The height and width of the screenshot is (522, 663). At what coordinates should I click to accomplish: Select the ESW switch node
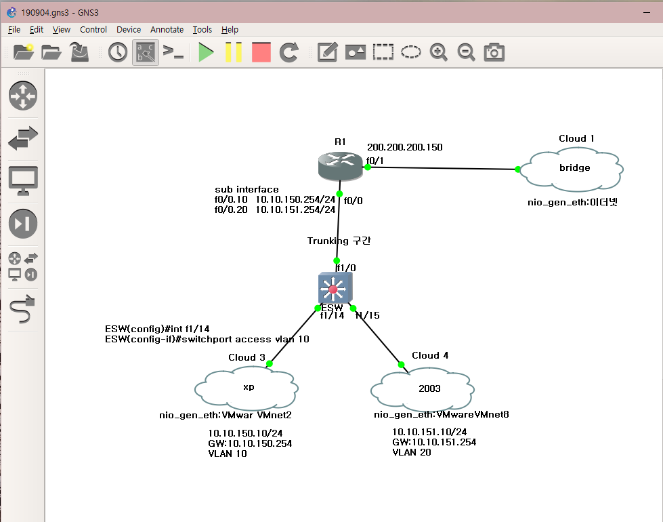[335, 288]
